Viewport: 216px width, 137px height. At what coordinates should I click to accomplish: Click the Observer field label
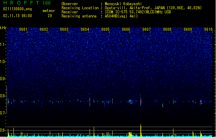point(70,4)
